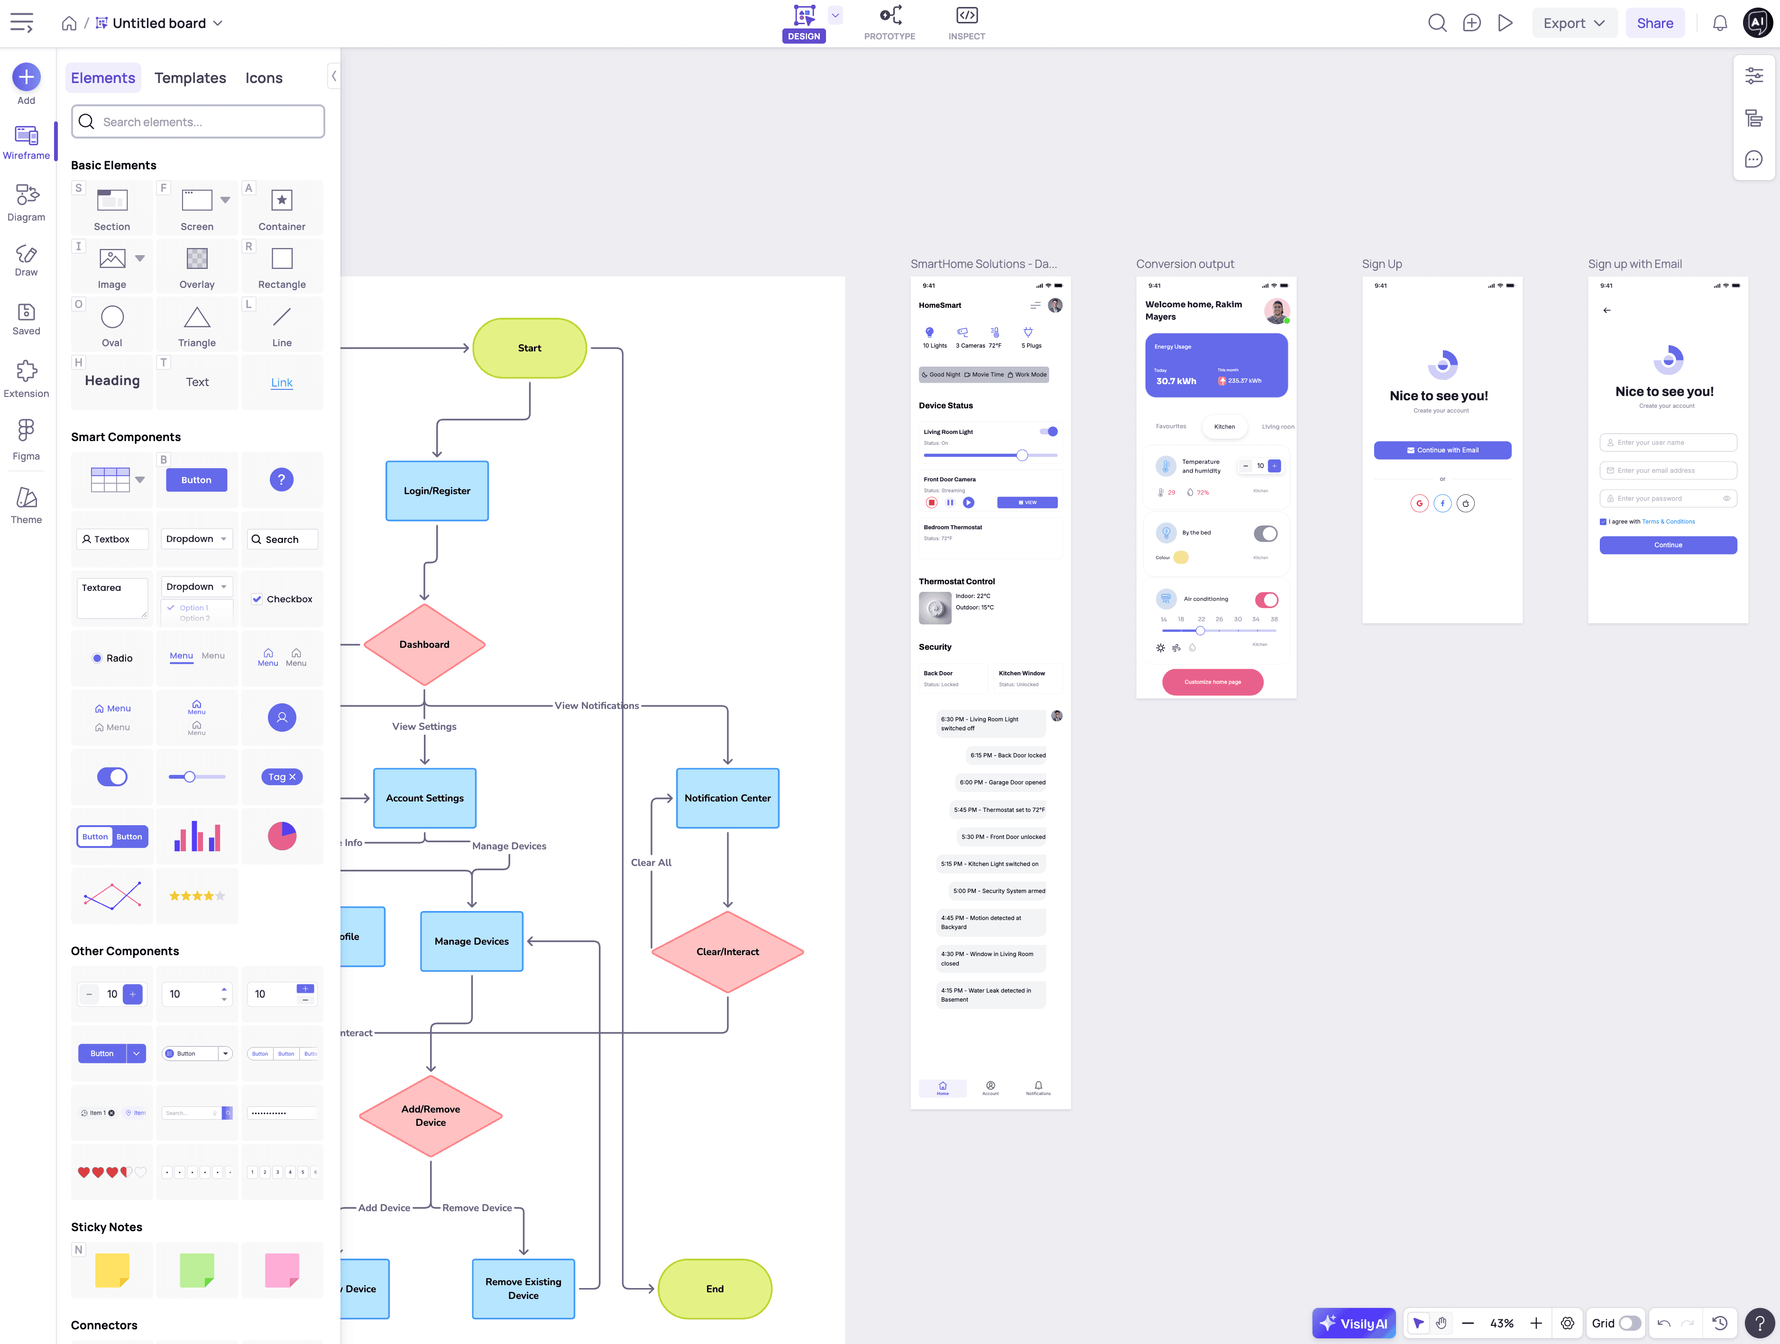Select the hand pan tool
Screen dimensions: 1780x1344
pyautogui.click(x=1441, y=1323)
